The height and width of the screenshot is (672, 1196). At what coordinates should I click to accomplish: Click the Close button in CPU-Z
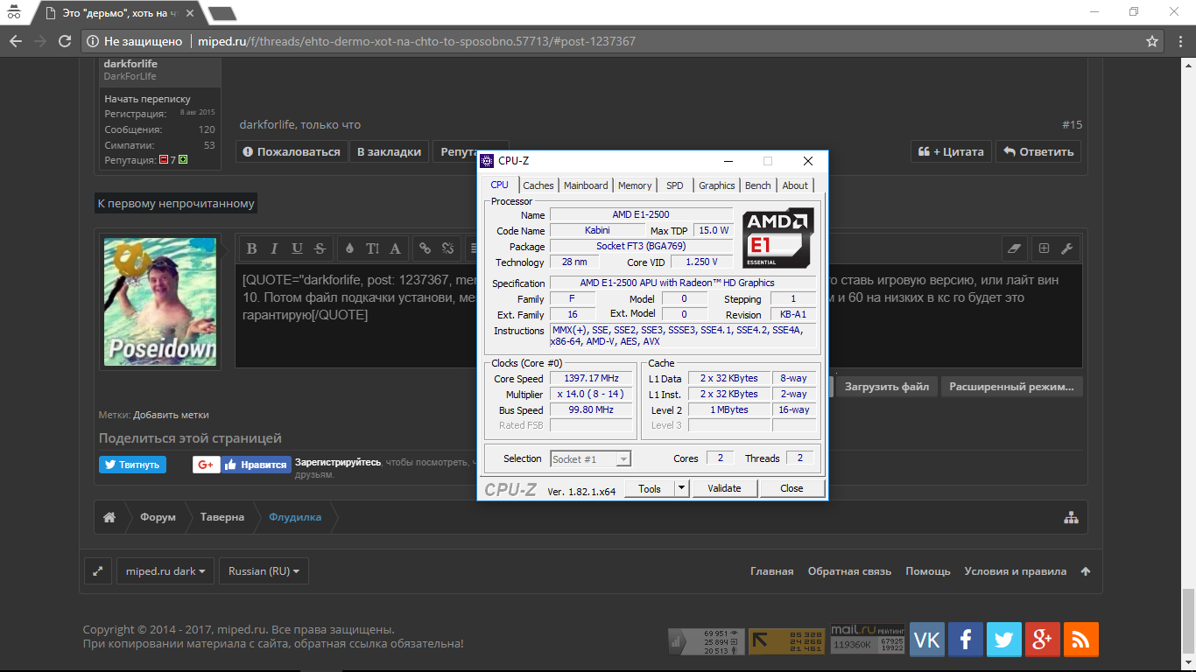coord(791,488)
